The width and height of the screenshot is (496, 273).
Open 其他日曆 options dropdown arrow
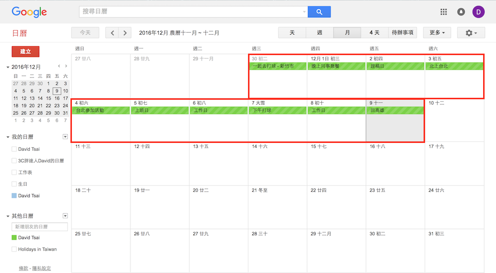click(65, 216)
